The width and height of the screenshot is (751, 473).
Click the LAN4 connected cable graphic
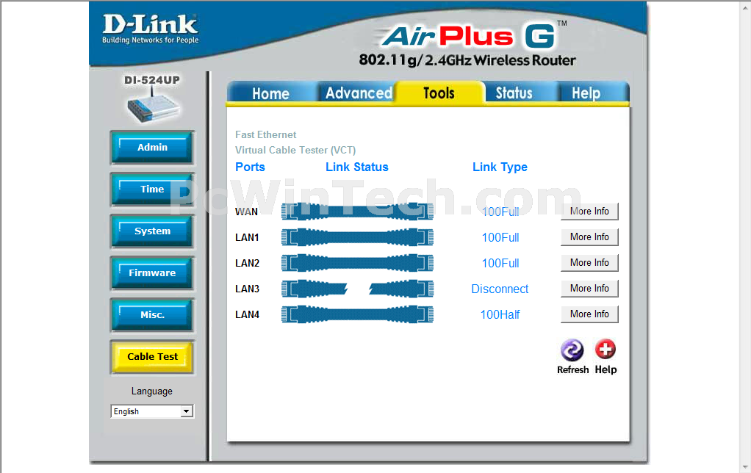point(357,314)
